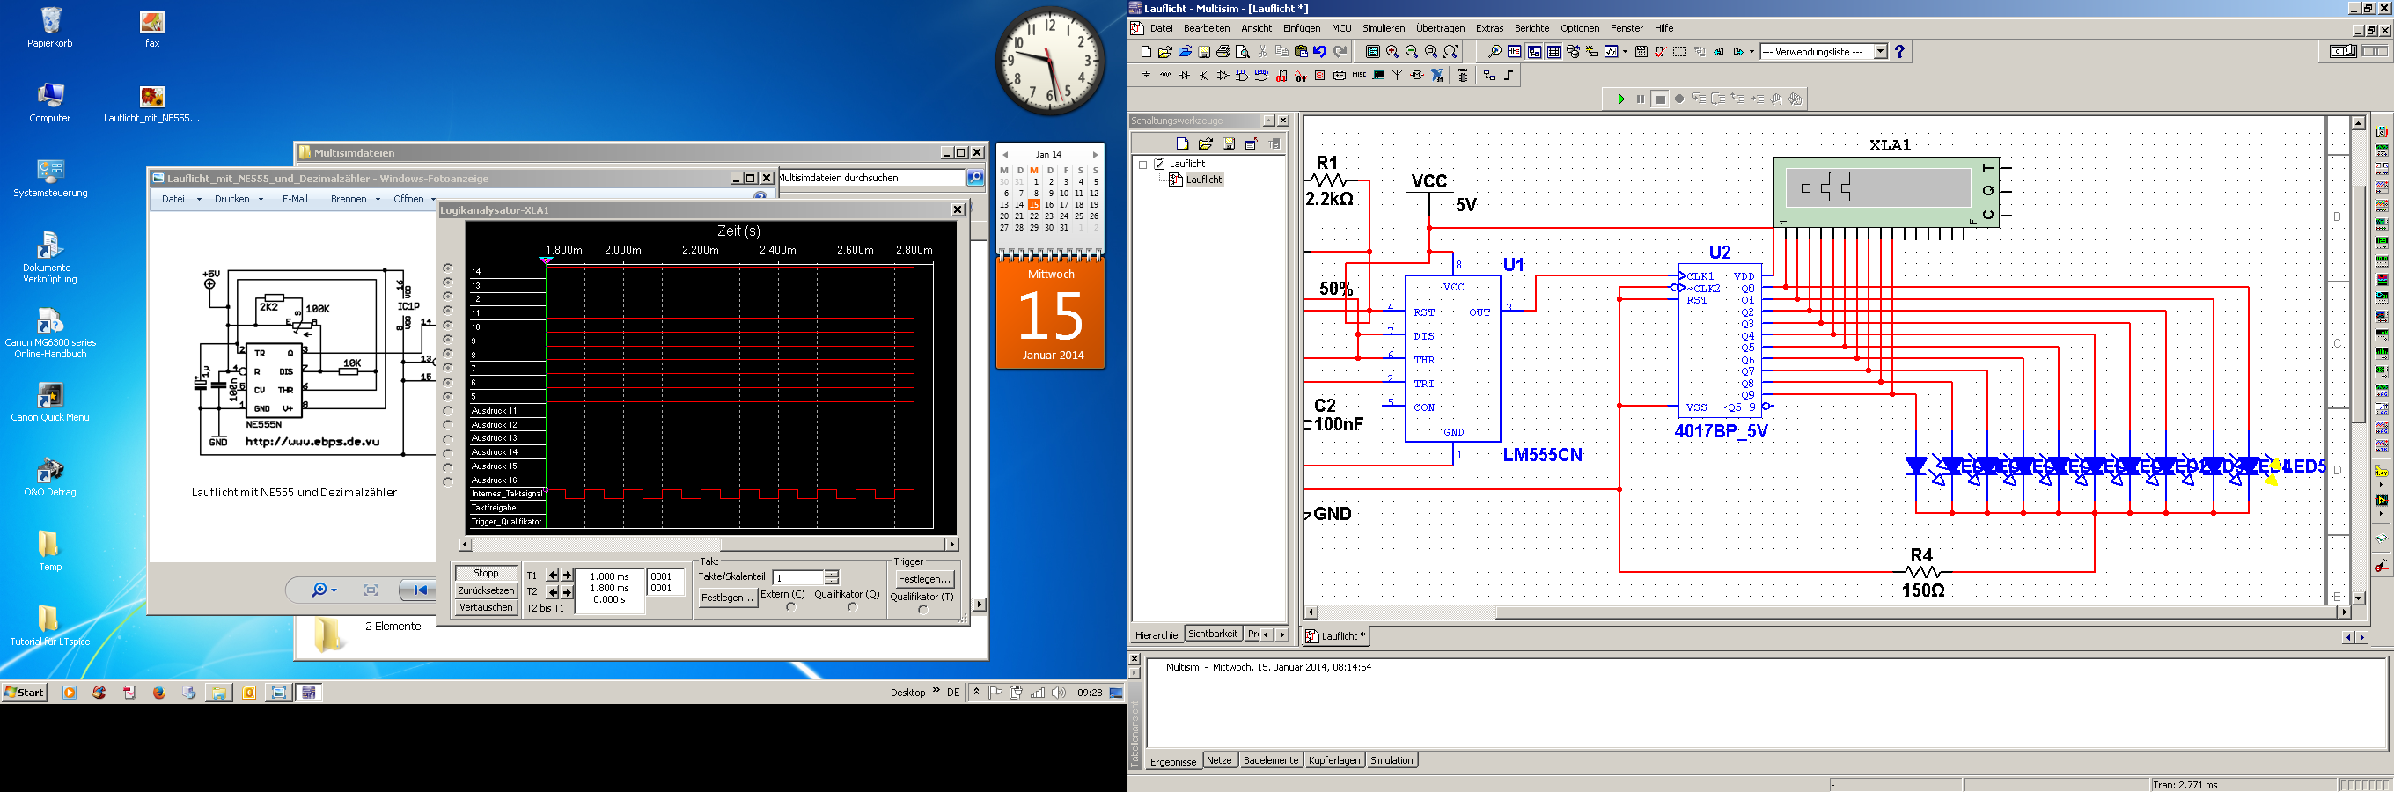Place a bus (step line) icon
This screenshot has height=792, width=2394.
coord(1509,77)
